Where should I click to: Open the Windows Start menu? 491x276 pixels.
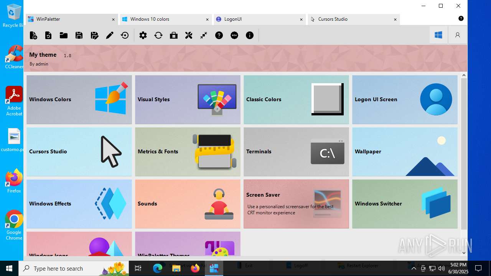click(9, 268)
